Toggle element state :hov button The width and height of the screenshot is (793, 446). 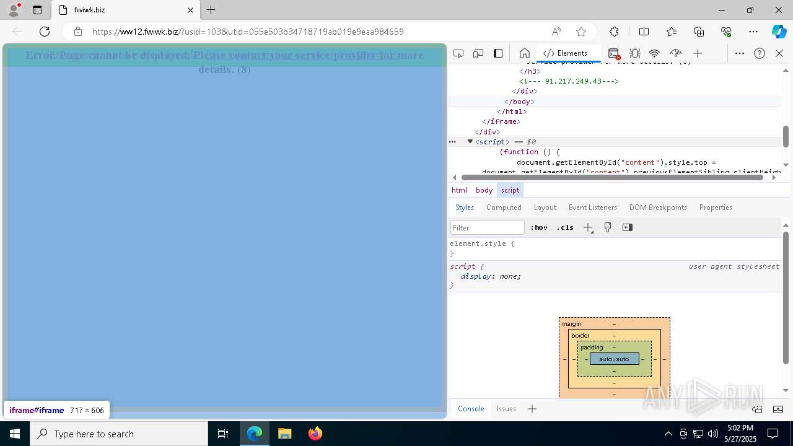click(539, 227)
